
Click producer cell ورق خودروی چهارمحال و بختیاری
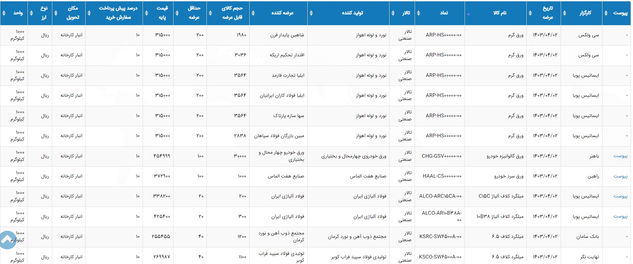pyautogui.click(x=354, y=156)
